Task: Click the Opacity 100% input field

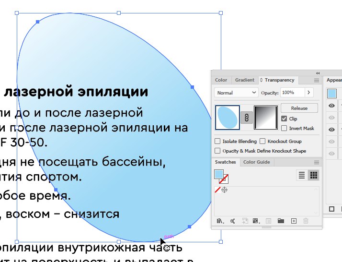Action: [293, 93]
